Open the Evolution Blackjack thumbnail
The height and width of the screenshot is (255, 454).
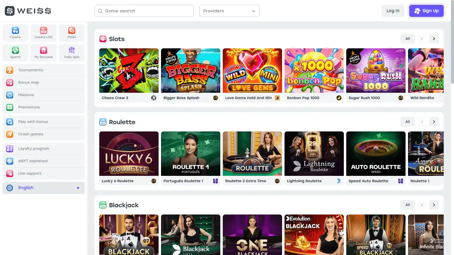coord(314,235)
